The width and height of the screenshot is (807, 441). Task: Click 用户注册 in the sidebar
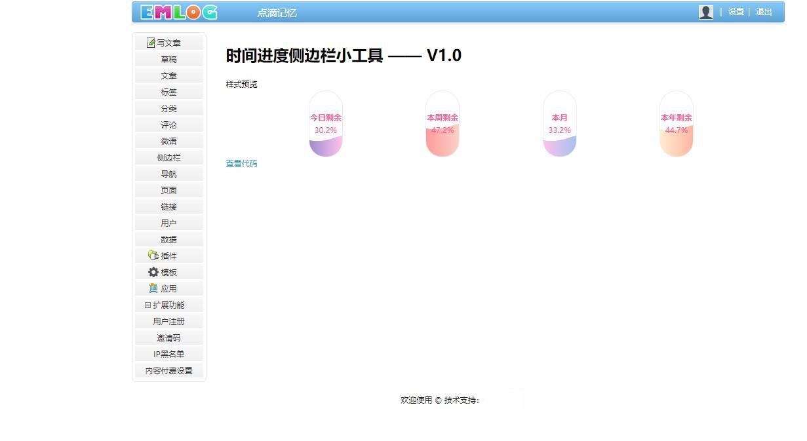(x=168, y=321)
